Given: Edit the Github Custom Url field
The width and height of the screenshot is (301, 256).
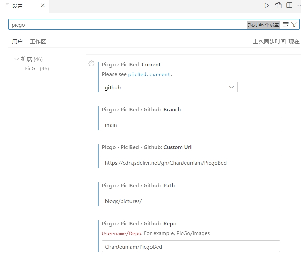Looking at the screenshot, I should [191, 163].
